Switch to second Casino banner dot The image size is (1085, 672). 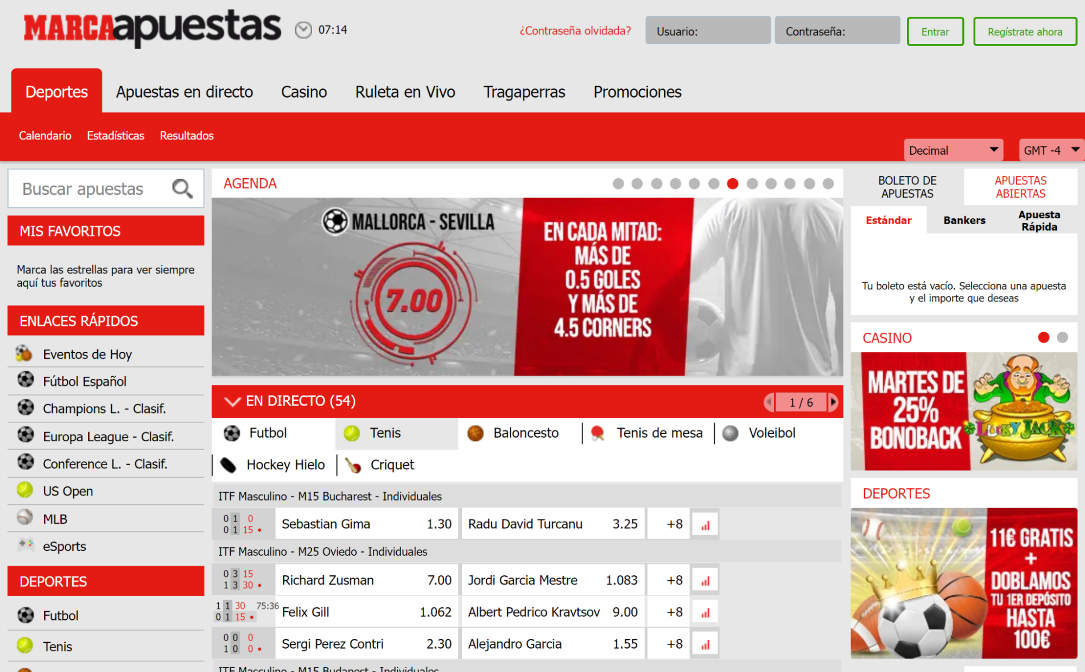pos(1062,338)
